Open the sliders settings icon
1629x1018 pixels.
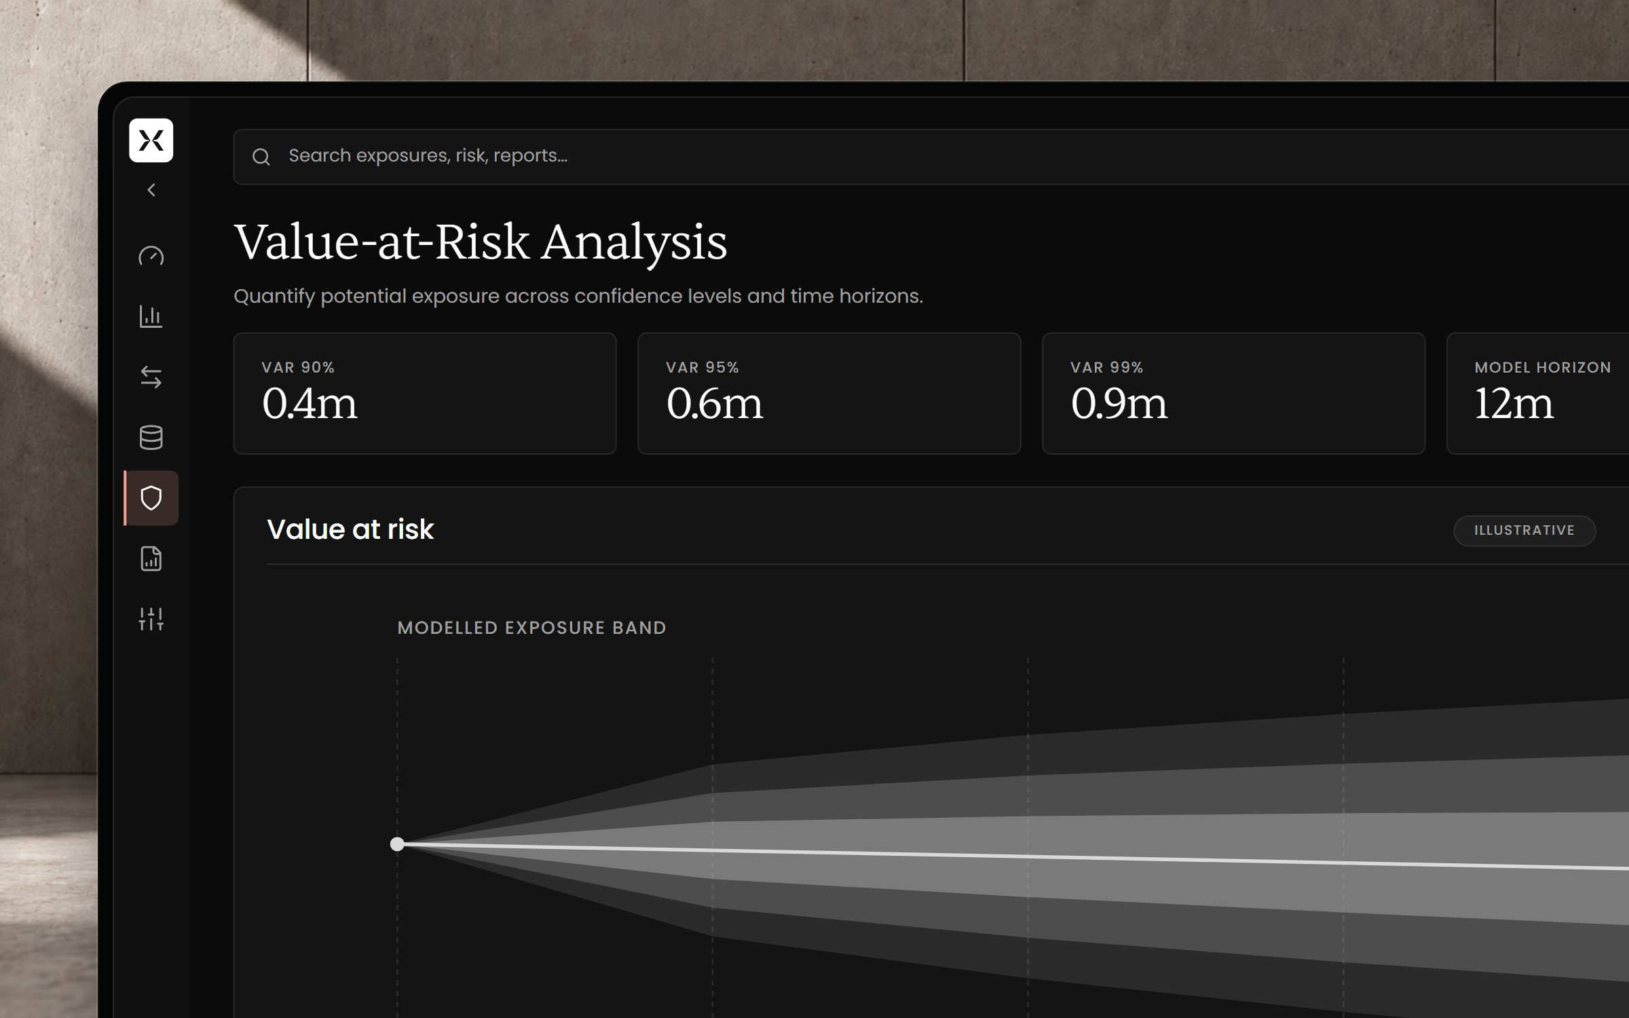click(151, 619)
